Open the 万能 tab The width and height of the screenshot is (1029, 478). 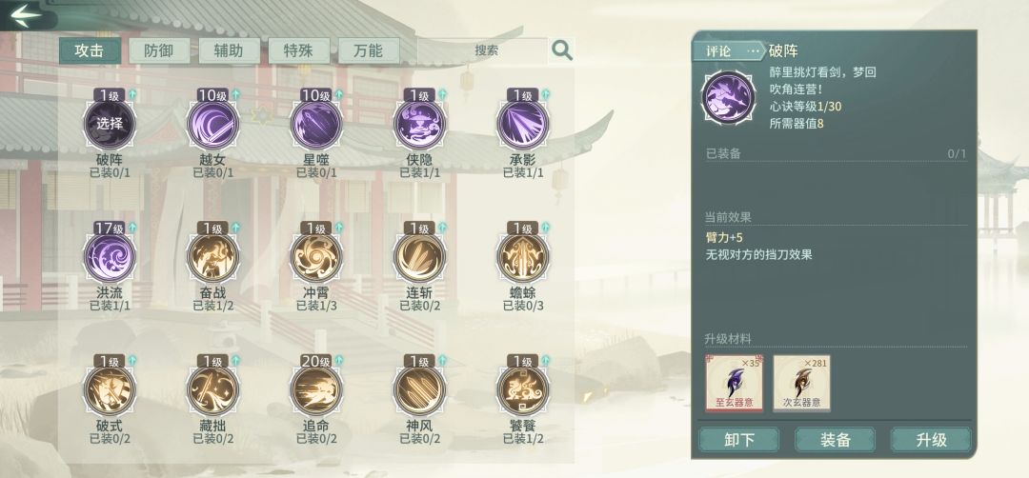click(x=369, y=50)
